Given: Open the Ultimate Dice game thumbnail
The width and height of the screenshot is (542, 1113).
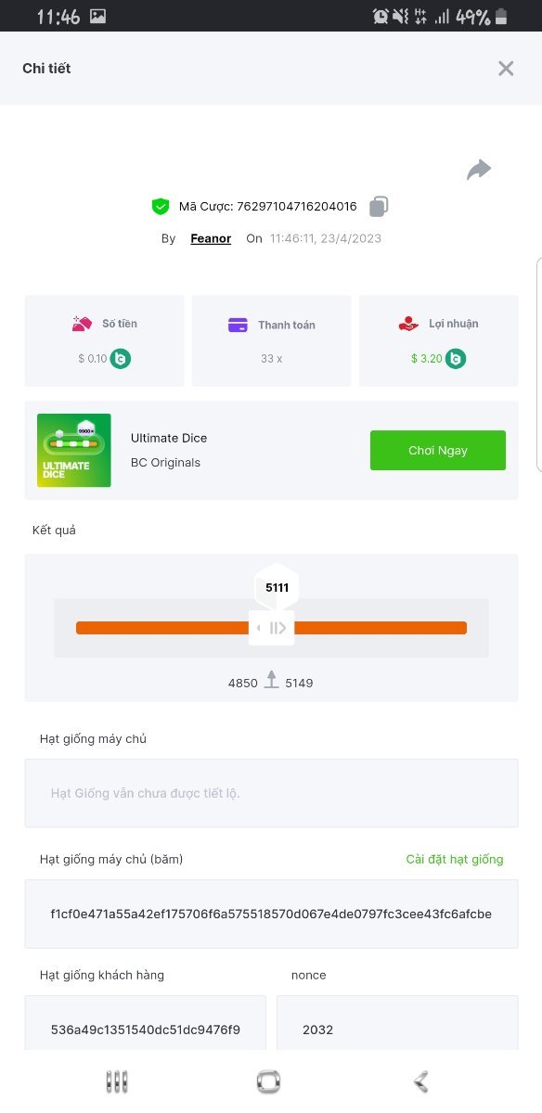Looking at the screenshot, I should tap(74, 451).
